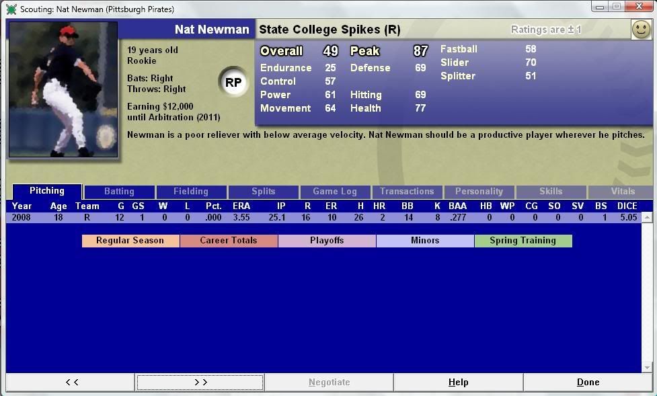Go to previous player with << button
The width and height of the screenshot is (657, 396).
click(71, 383)
